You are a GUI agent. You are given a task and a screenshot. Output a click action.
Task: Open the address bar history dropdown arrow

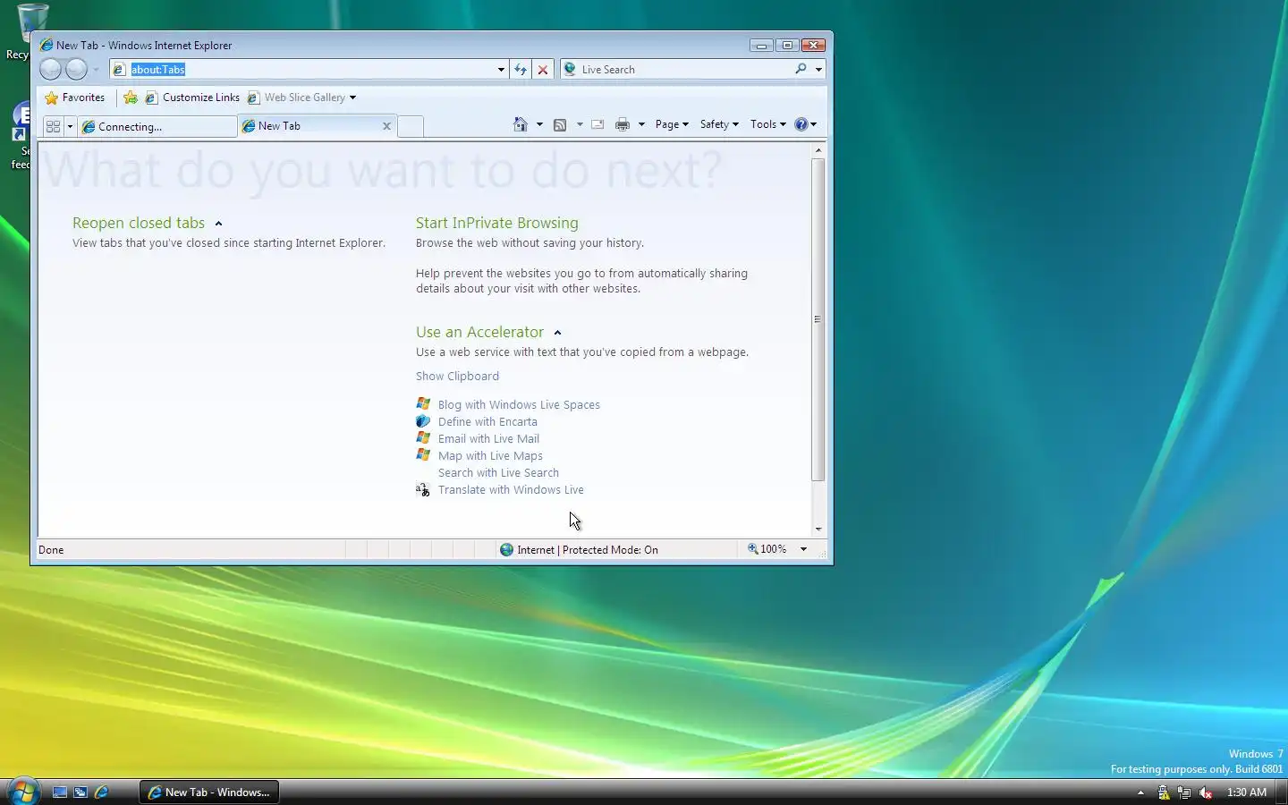(x=501, y=70)
